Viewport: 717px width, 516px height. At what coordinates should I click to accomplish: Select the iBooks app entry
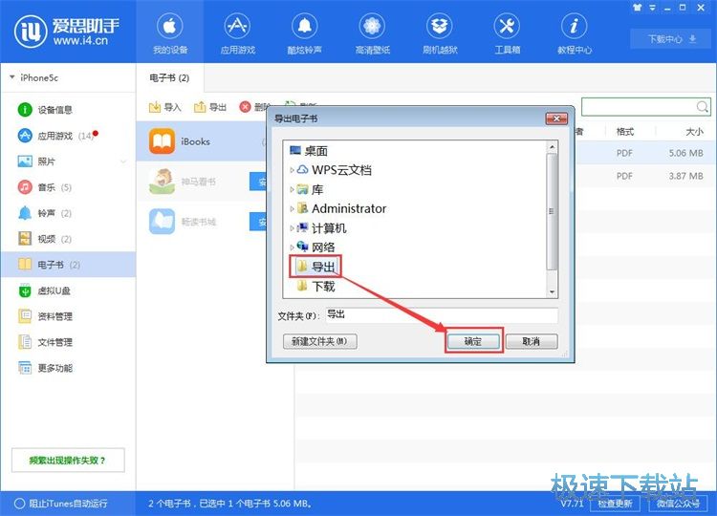201,141
